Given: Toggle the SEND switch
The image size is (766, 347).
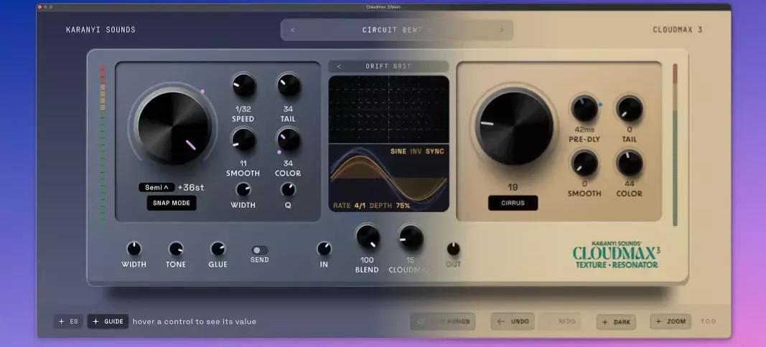Looking at the screenshot, I should tap(259, 250).
